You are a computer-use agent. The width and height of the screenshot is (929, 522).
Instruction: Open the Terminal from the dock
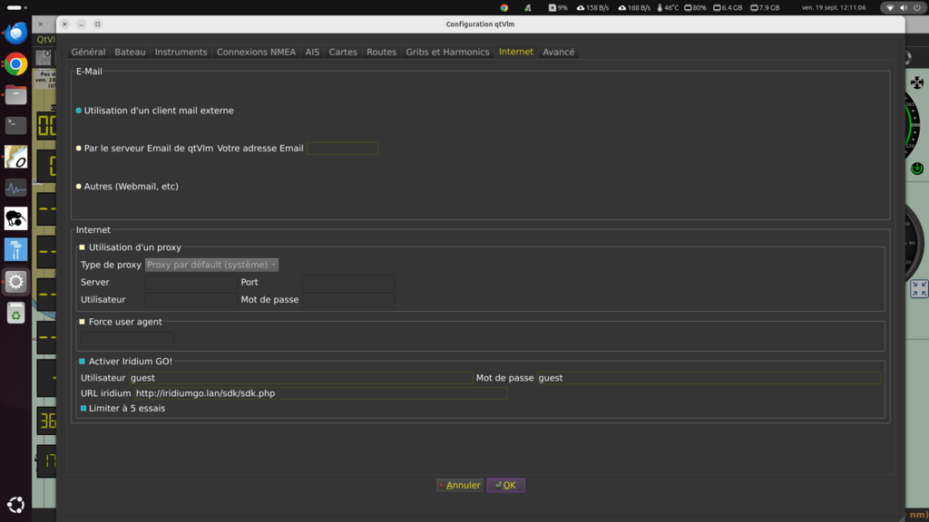[x=15, y=125]
